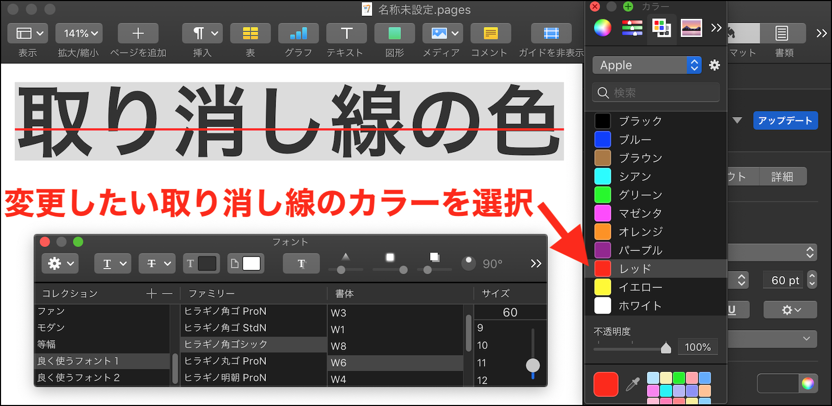Toggle guides with ガイドを非表示 button
Viewport: 832px width, 406px height.
(x=551, y=34)
